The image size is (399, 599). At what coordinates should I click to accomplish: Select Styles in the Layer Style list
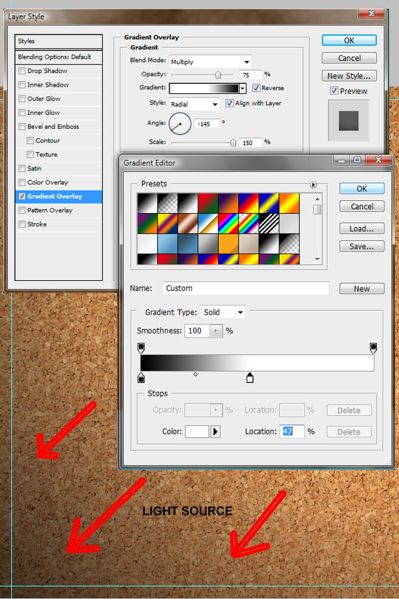pyautogui.click(x=59, y=41)
